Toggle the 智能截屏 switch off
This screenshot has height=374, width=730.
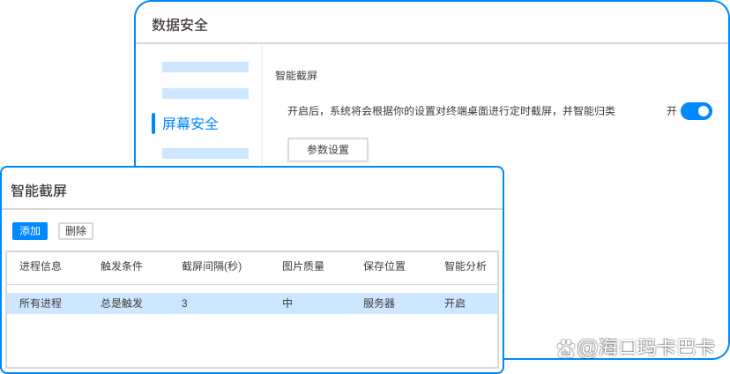pyautogui.click(x=696, y=111)
